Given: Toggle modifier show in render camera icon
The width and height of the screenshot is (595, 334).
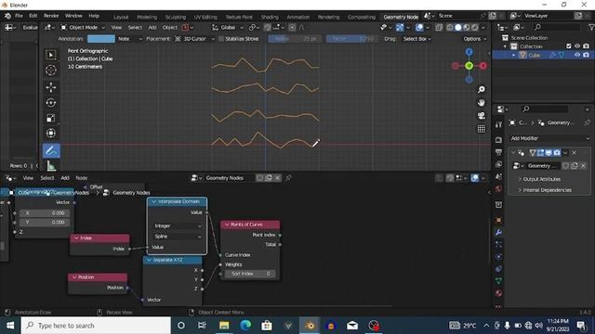Looking at the screenshot, I should coord(557,152).
